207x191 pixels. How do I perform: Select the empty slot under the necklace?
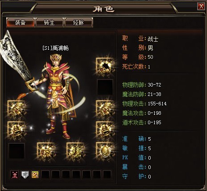[x=105, y=87]
